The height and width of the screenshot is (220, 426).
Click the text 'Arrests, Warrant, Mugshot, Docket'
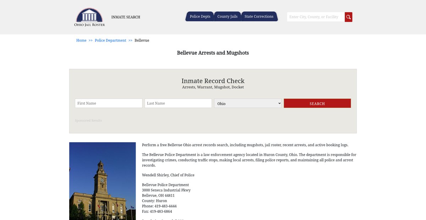213,87
